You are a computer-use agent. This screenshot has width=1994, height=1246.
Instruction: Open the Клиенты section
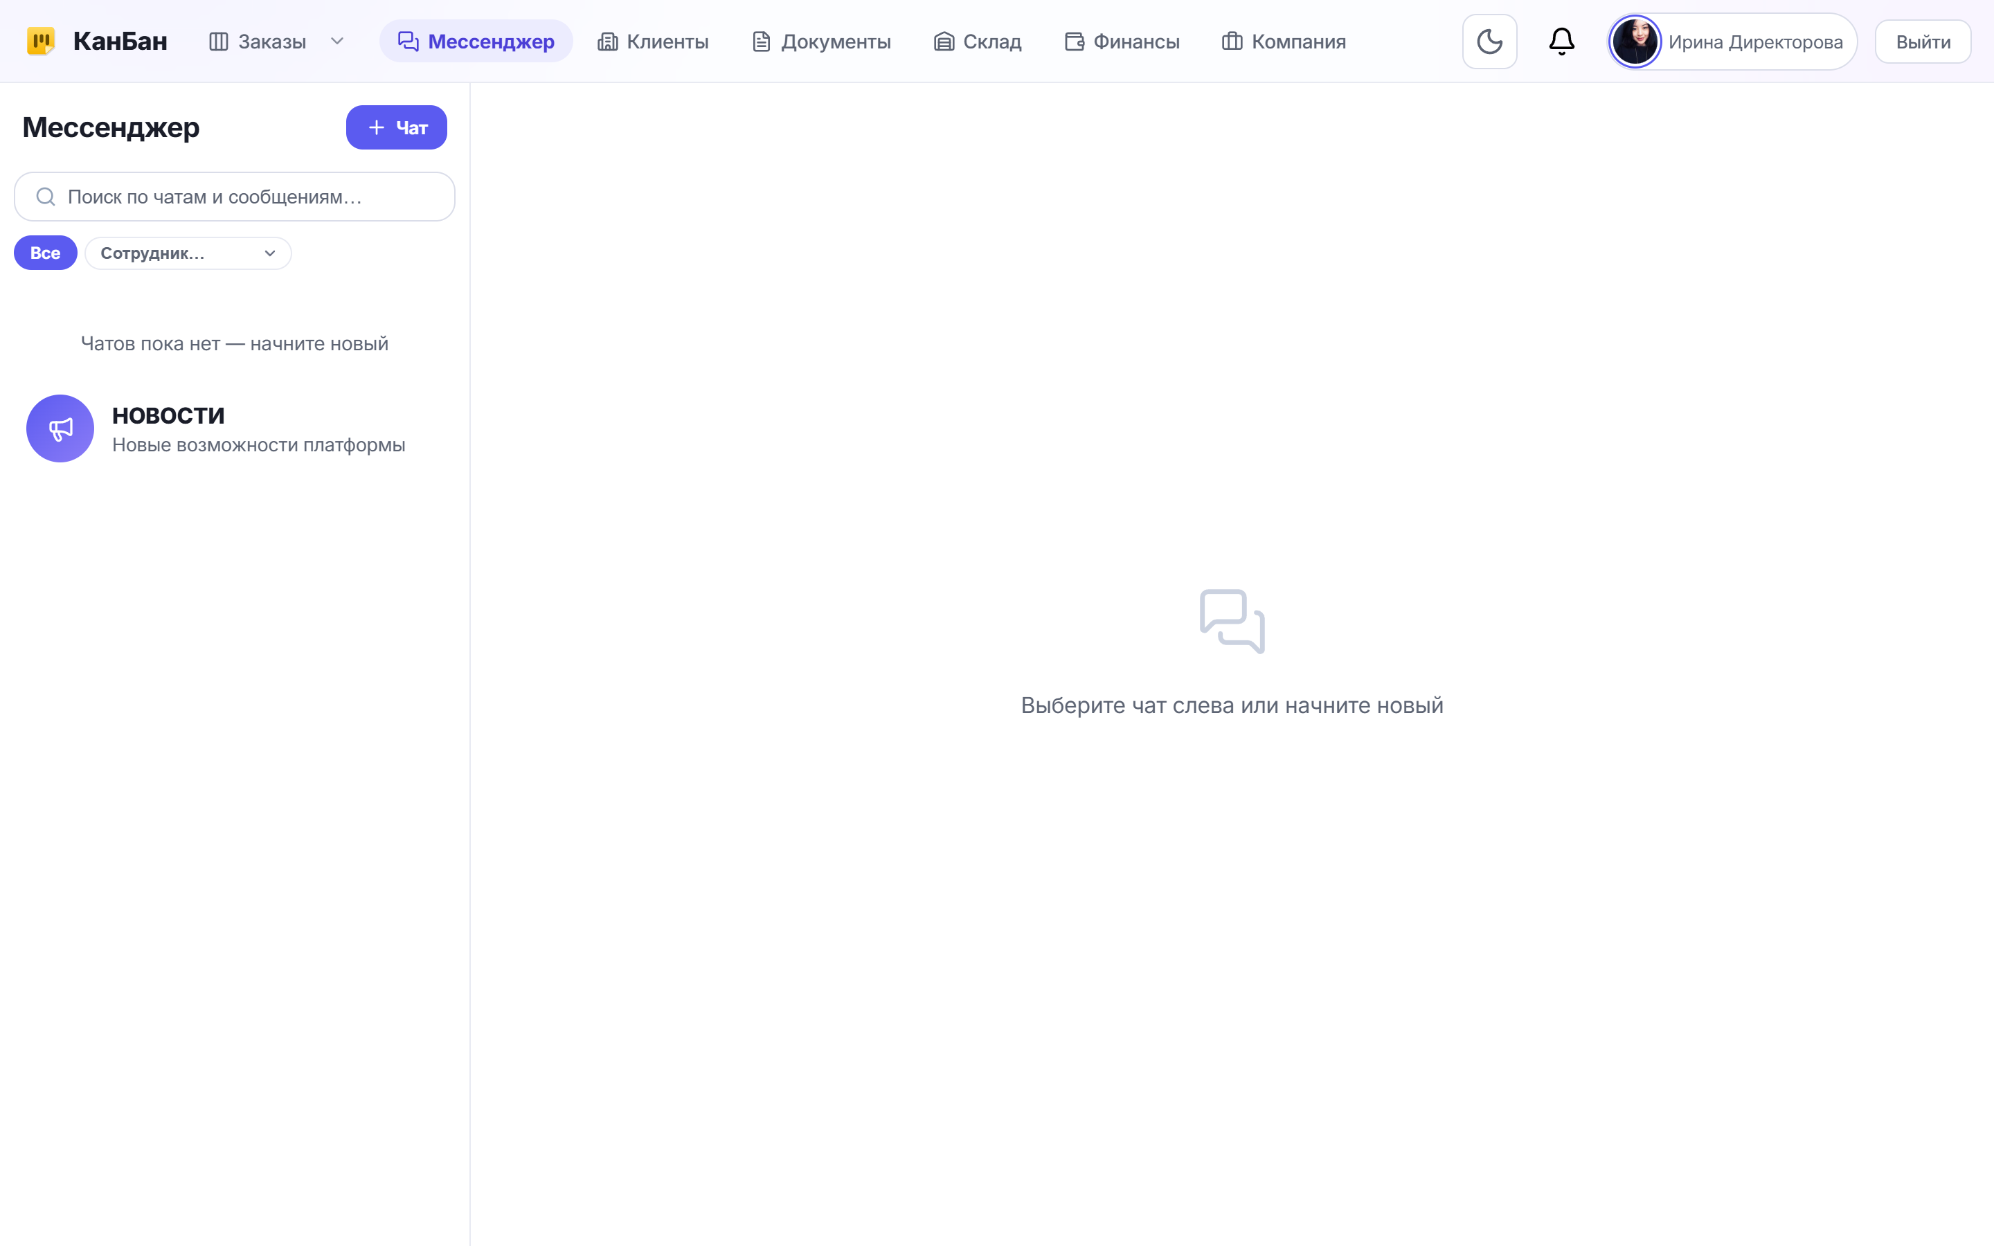653,42
